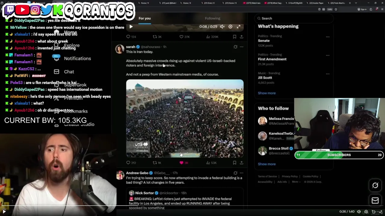
Task: Play the embedded tweet video
Action: click(131, 27)
